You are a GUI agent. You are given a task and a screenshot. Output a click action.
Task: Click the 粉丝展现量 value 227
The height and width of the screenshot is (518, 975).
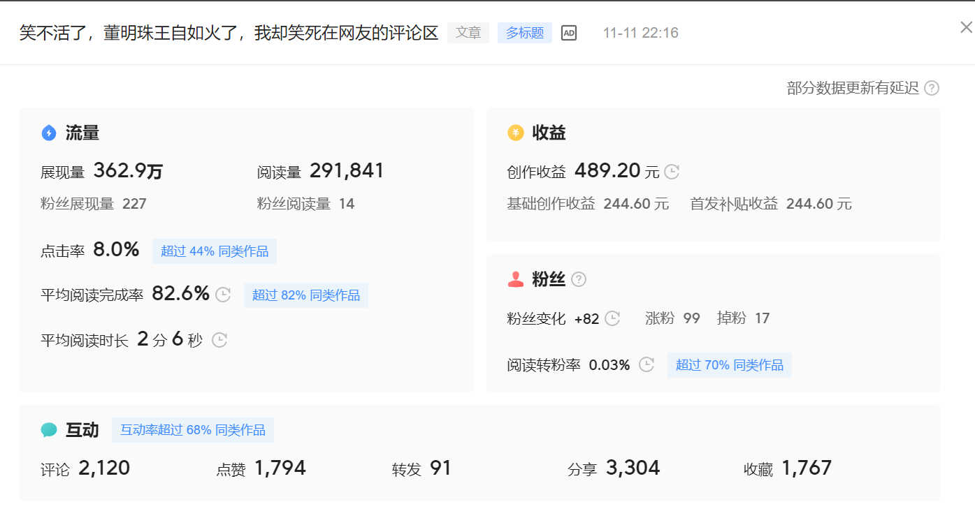(x=134, y=204)
